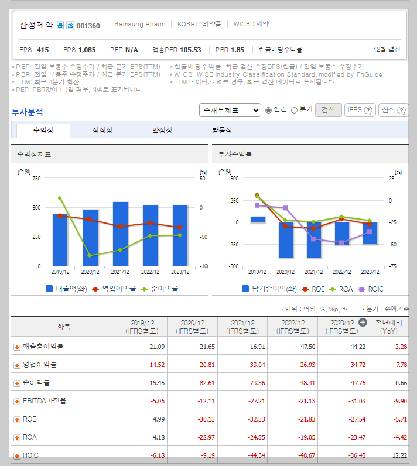Click the 2021/12 sales bar in 수익성지표 chart

coord(121,234)
